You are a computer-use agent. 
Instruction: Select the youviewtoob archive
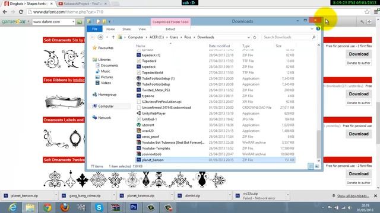pyautogui.click(x=151, y=154)
